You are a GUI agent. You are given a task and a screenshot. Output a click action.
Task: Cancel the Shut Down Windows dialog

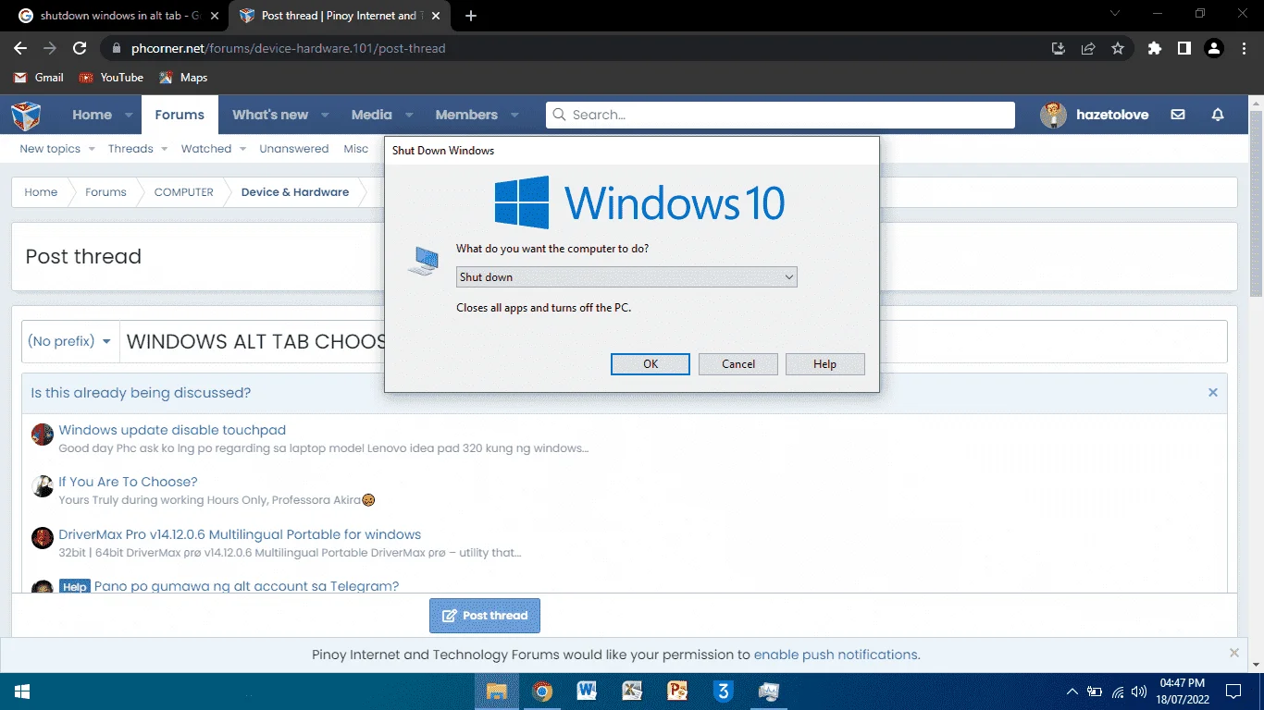click(738, 364)
